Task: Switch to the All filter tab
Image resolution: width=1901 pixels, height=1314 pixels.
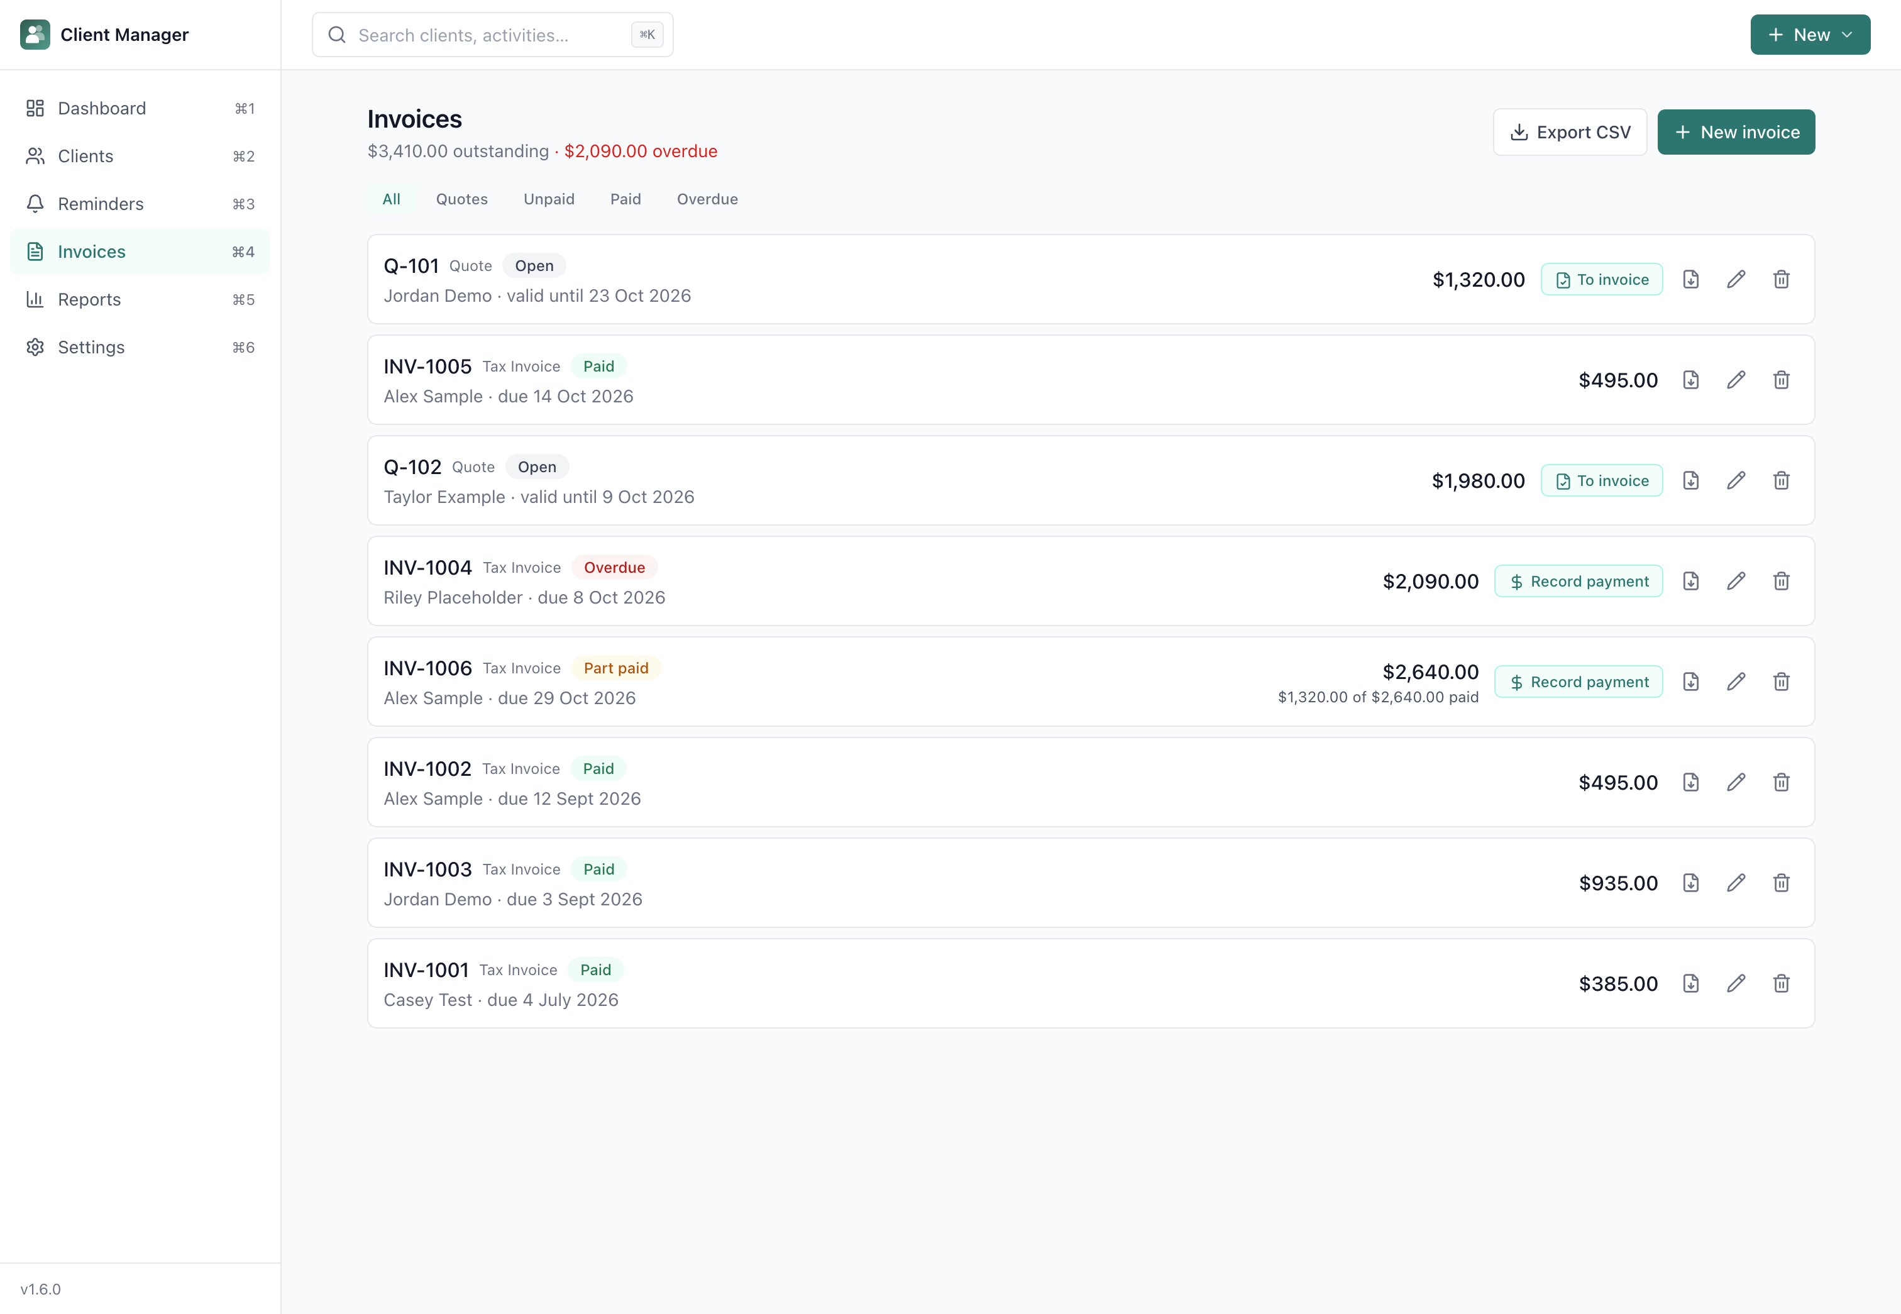Action: point(391,199)
